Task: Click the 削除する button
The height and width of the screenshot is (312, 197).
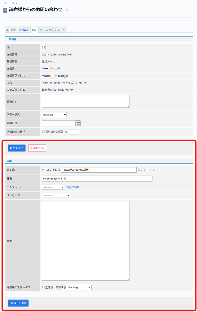Action: (x=37, y=148)
